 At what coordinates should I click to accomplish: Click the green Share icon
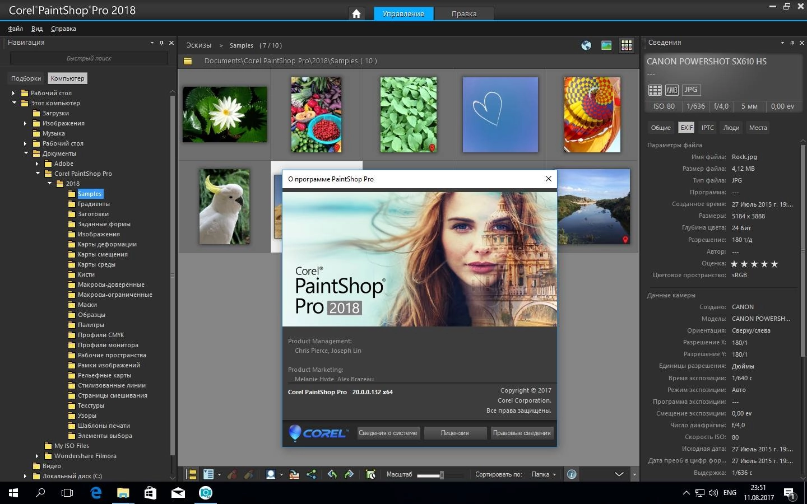click(311, 474)
